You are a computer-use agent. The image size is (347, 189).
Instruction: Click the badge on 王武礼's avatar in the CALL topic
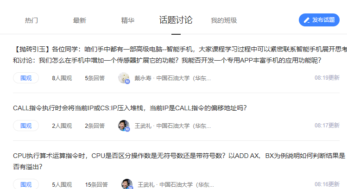[127, 129]
